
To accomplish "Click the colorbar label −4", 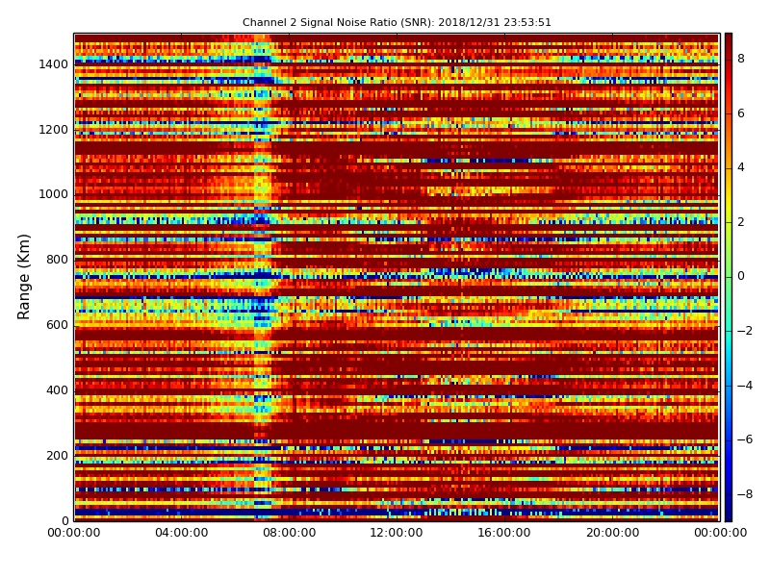I will pos(745,386).
